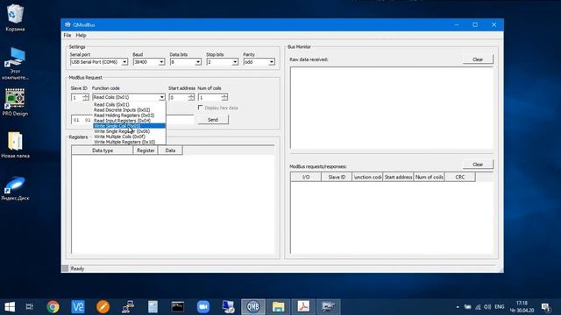Focus the Start address value field

pyautogui.click(x=178, y=97)
